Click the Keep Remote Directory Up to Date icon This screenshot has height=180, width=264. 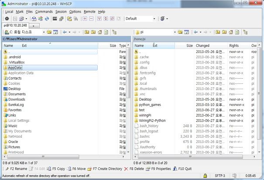[41, 18]
